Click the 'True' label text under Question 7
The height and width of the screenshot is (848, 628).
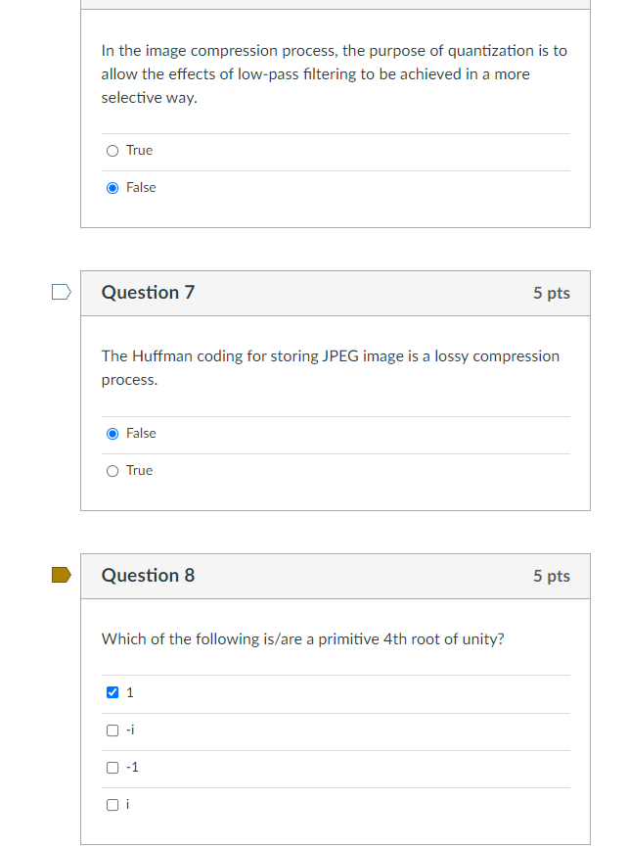point(140,470)
